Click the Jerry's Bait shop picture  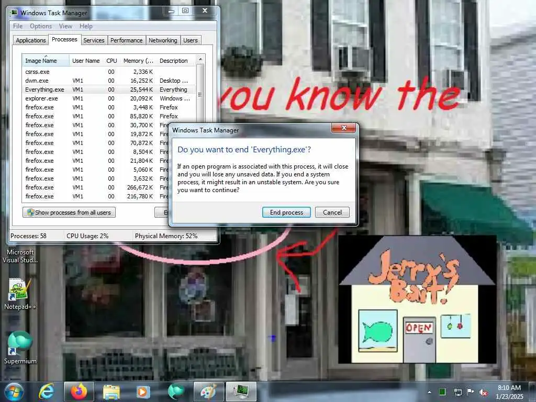[417, 299]
